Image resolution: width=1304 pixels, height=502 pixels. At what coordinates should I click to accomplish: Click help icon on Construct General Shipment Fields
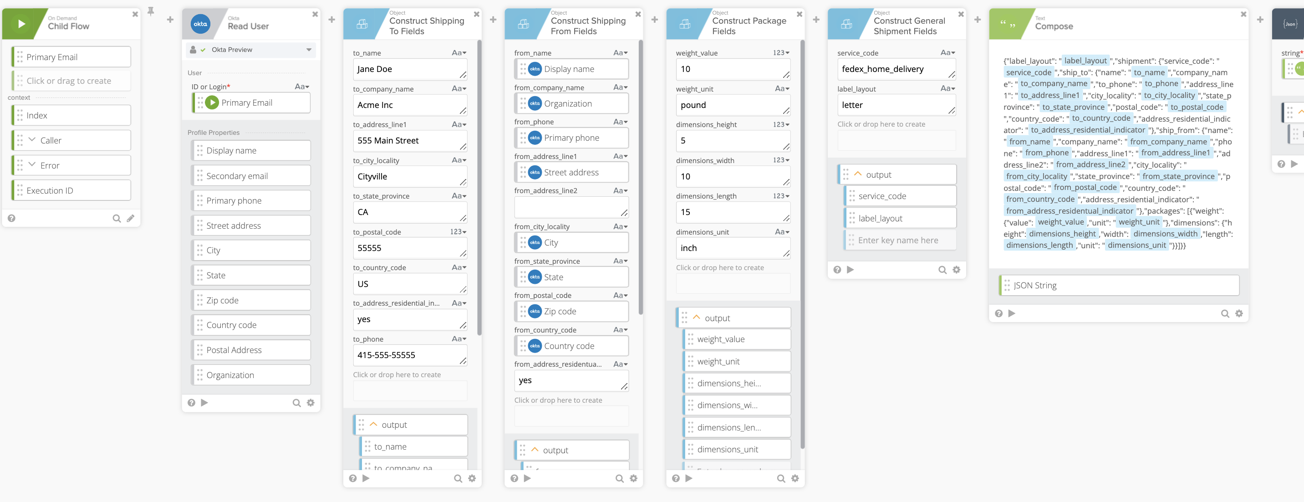pos(837,270)
